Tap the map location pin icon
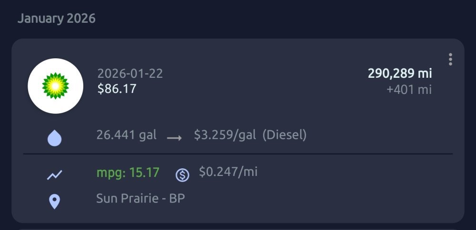Image resolution: width=476 pixels, height=230 pixels. pos(55,201)
